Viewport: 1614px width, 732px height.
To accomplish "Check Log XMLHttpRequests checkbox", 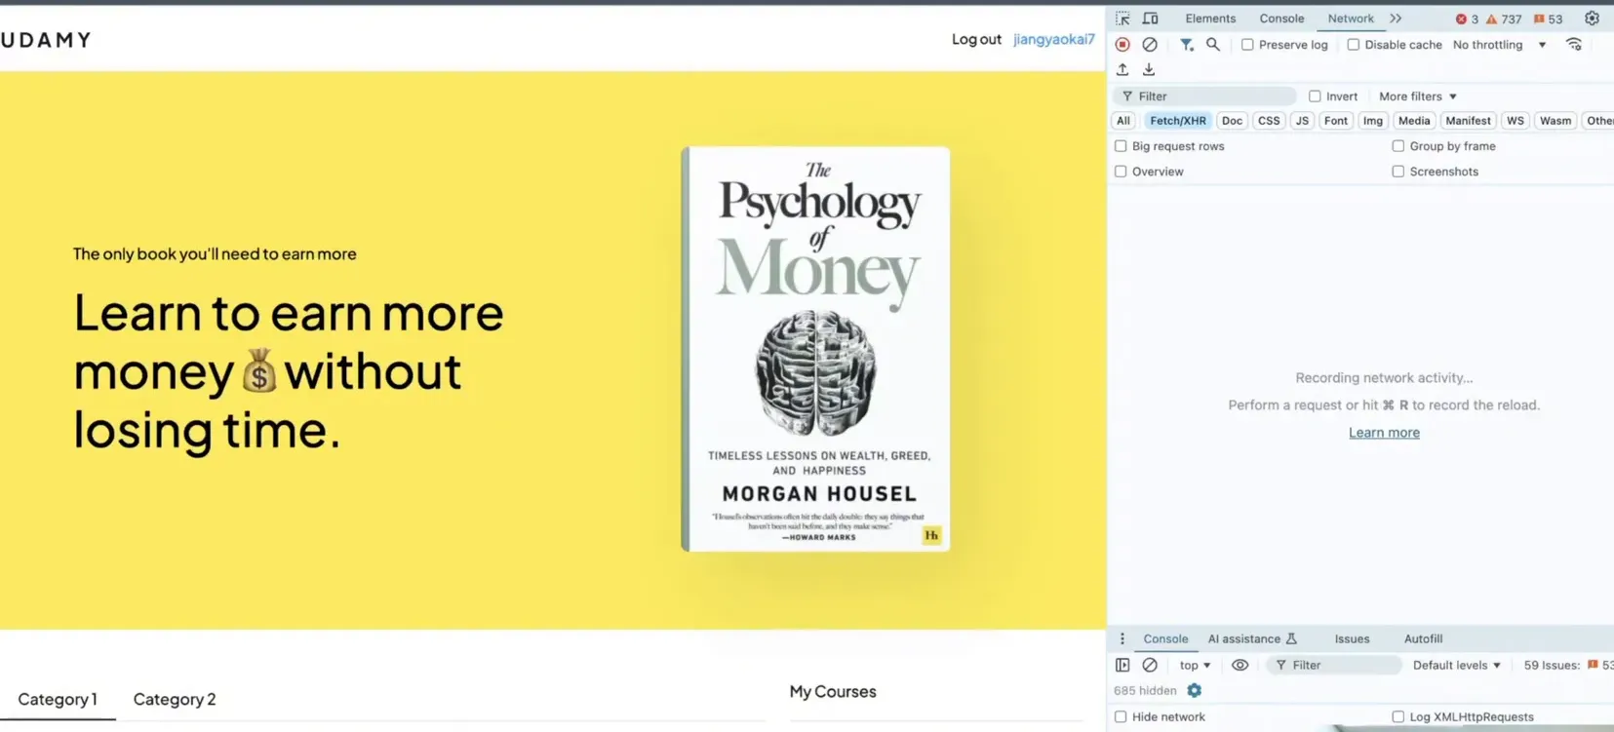I will pyautogui.click(x=1398, y=716).
